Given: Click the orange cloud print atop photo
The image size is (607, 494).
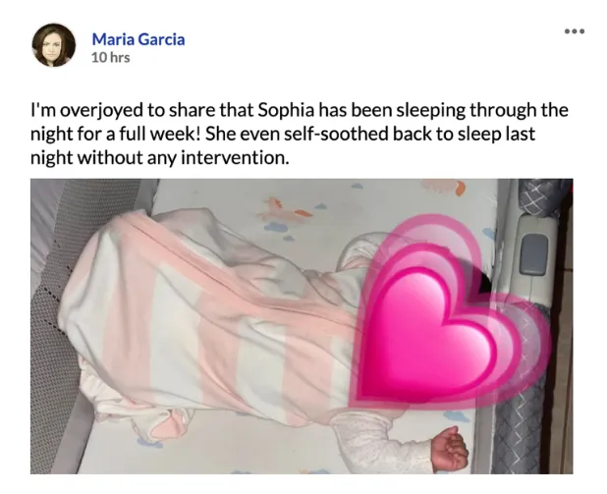Looking at the screenshot, I should click(445, 187).
